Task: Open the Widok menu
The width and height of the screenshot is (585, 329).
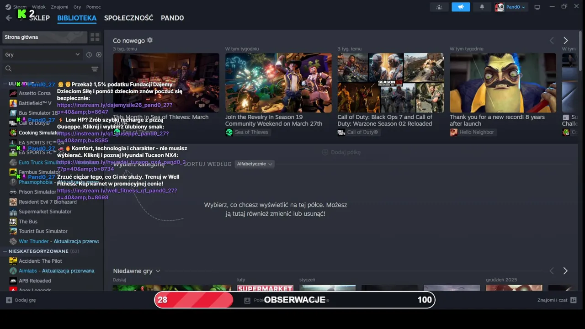Action: pos(39,7)
